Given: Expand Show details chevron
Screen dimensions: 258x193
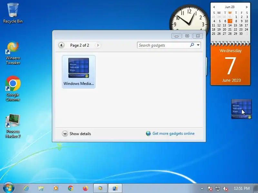Looking at the screenshot, I should [65, 133].
